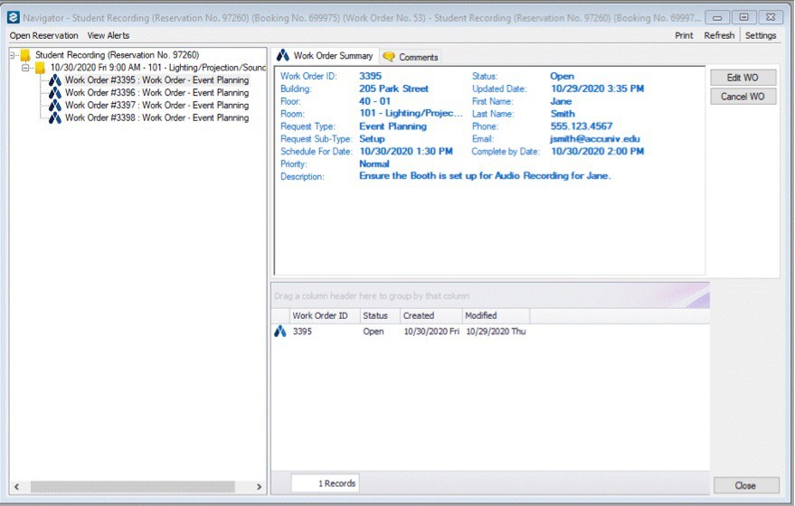Collapse the Student Recording reservation node
795x506 pixels.
[x=14, y=55]
